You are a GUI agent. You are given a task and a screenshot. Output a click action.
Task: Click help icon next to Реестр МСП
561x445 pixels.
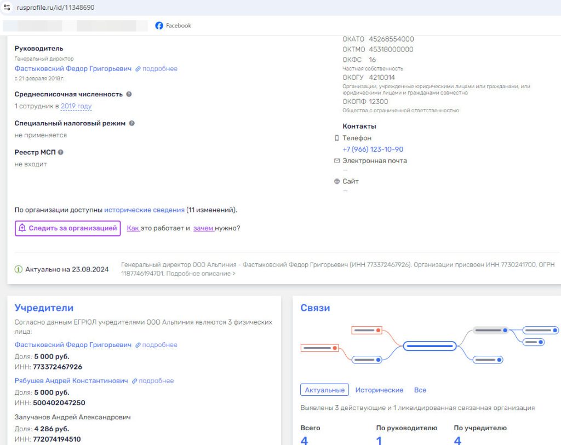61,153
